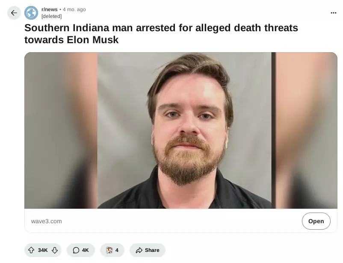Click the Share button label
The width and height of the screenshot is (343, 263).
click(152, 250)
